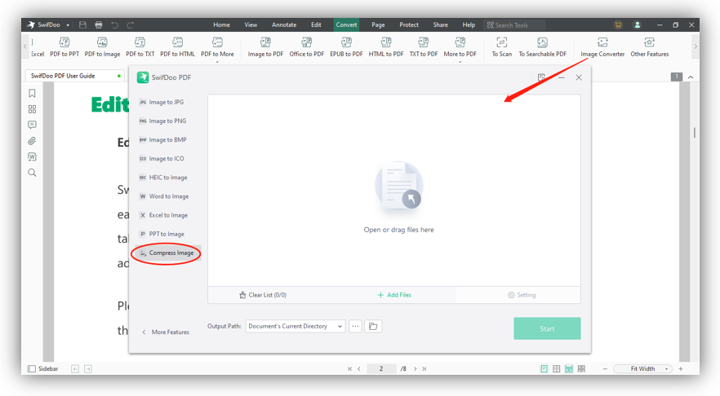This screenshot has width=720, height=396.
Task: Select the To Searchable PDF tool
Action: point(542,47)
